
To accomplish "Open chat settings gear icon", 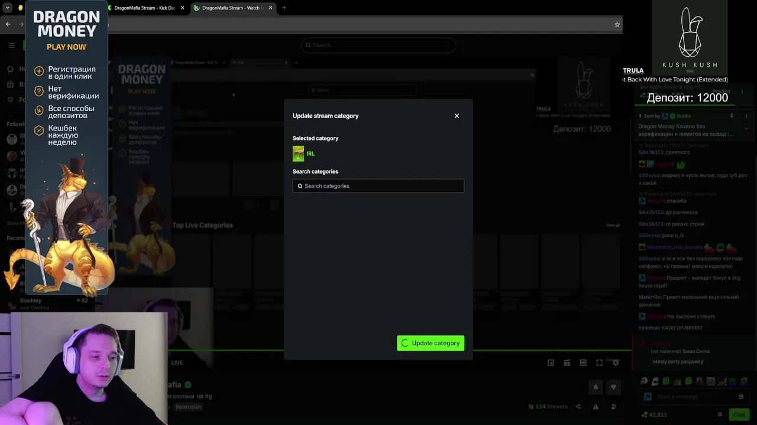I will [720, 415].
